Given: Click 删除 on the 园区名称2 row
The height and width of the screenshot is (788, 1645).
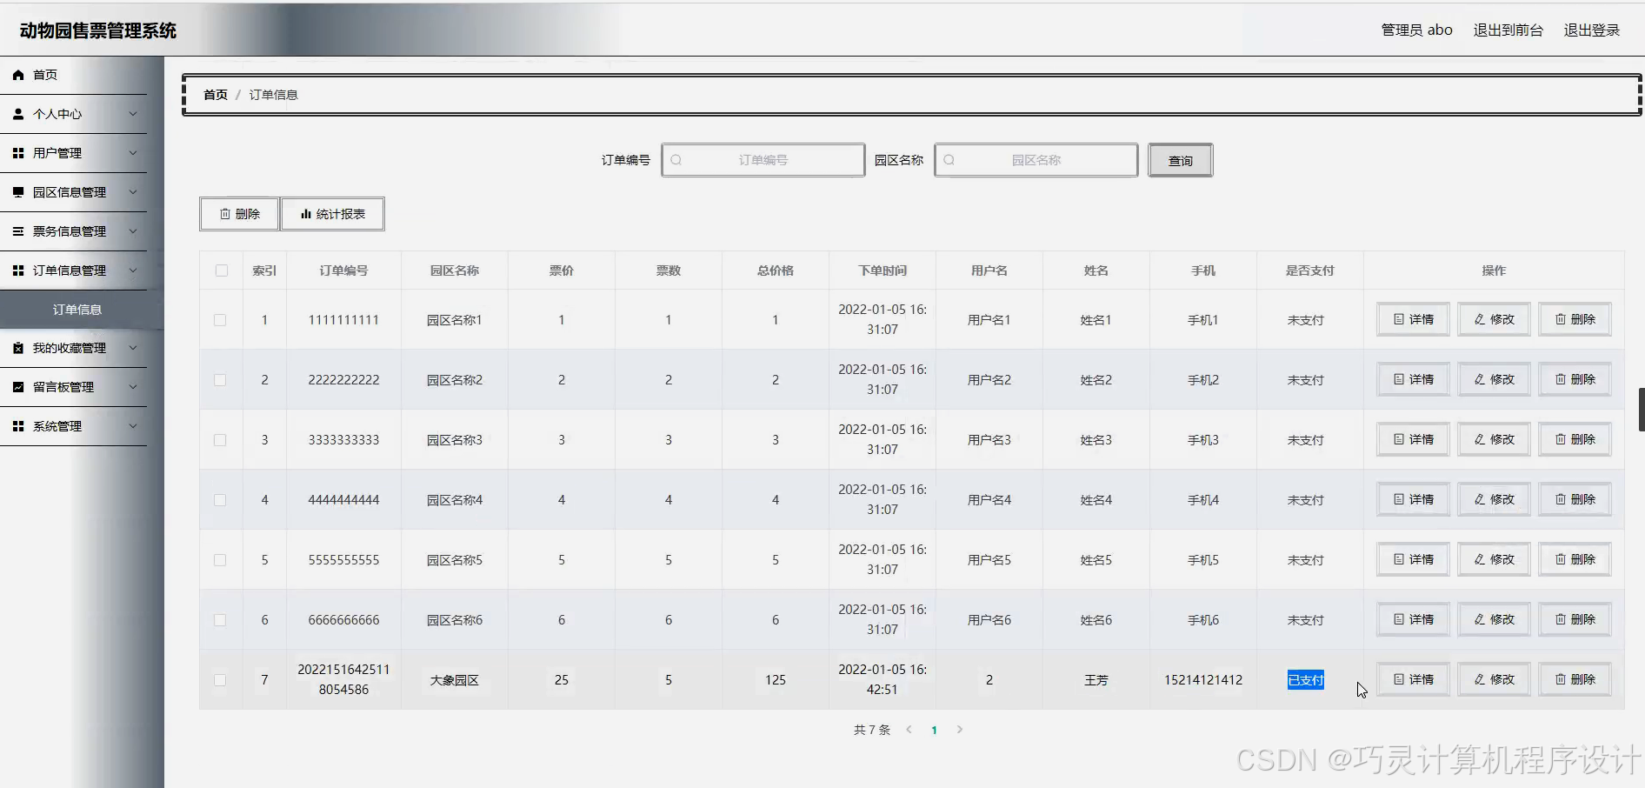Looking at the screenshot, I should 1575,379.
